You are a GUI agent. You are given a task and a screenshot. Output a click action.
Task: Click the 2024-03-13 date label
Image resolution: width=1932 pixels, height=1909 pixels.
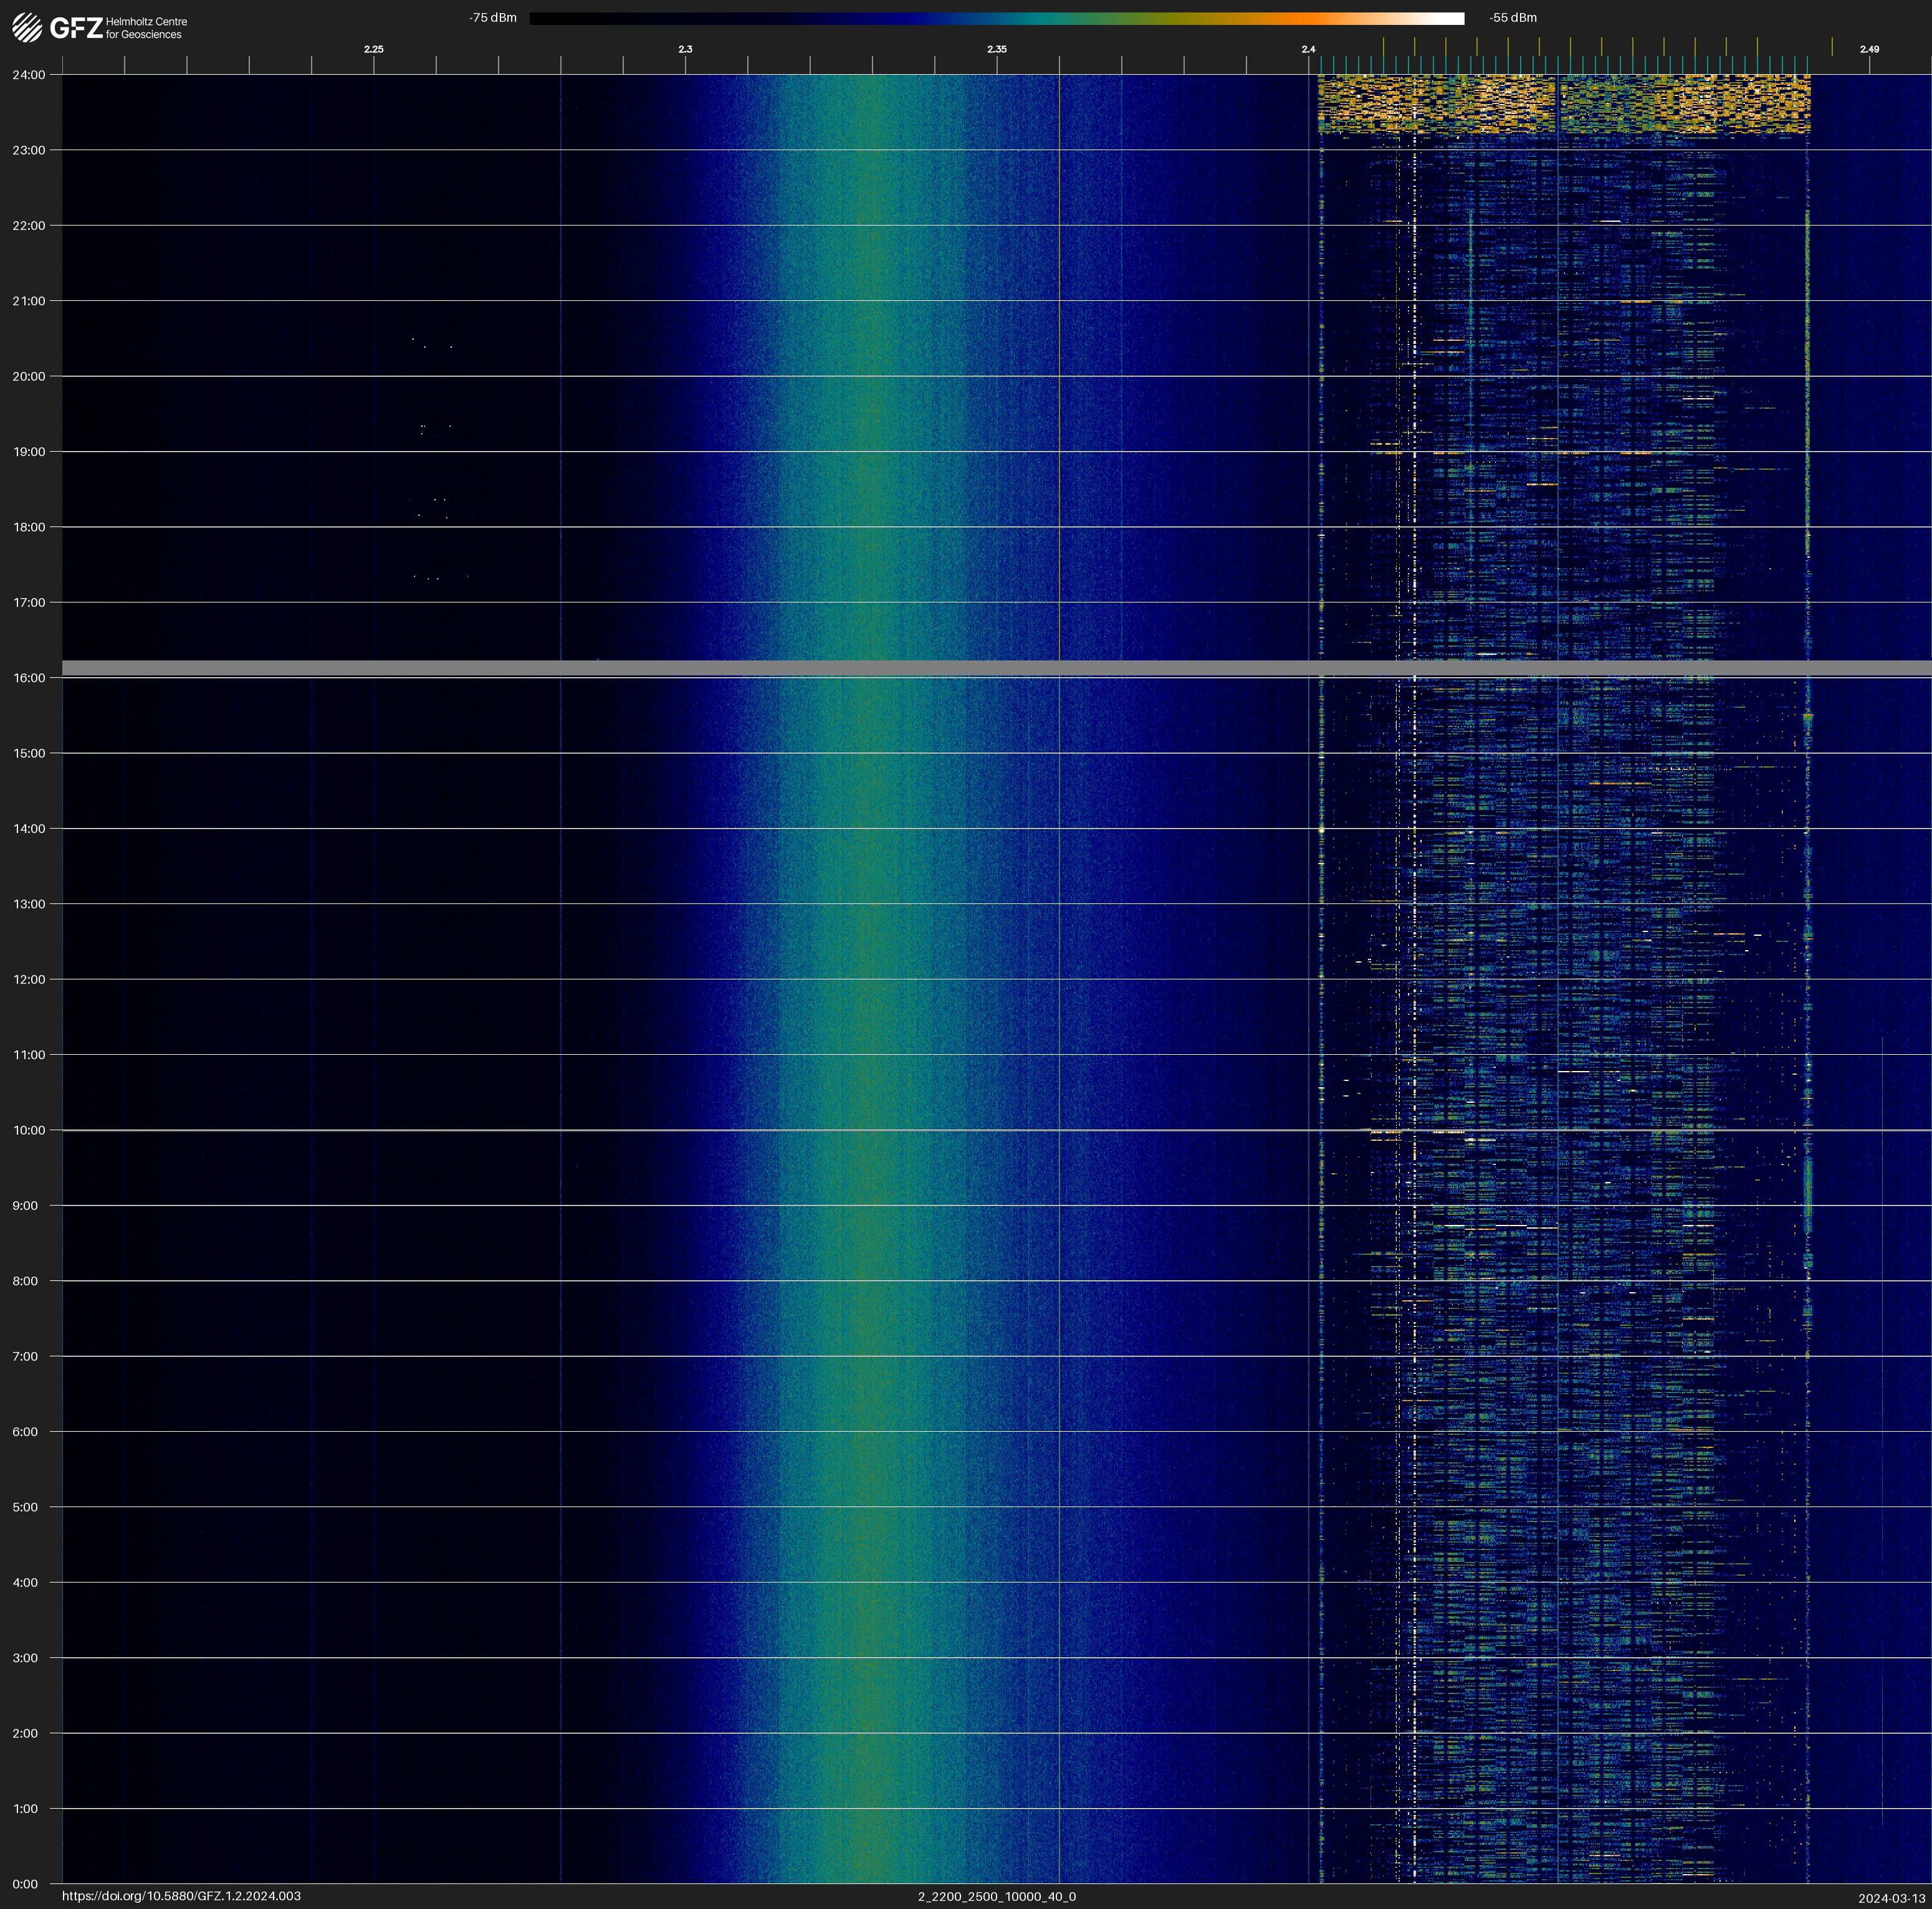tap(1891, 1898)
